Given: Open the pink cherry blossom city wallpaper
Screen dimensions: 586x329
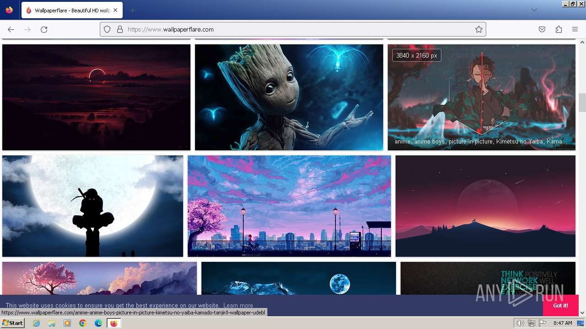Looking at the screenshot, I should click(289, 206).
